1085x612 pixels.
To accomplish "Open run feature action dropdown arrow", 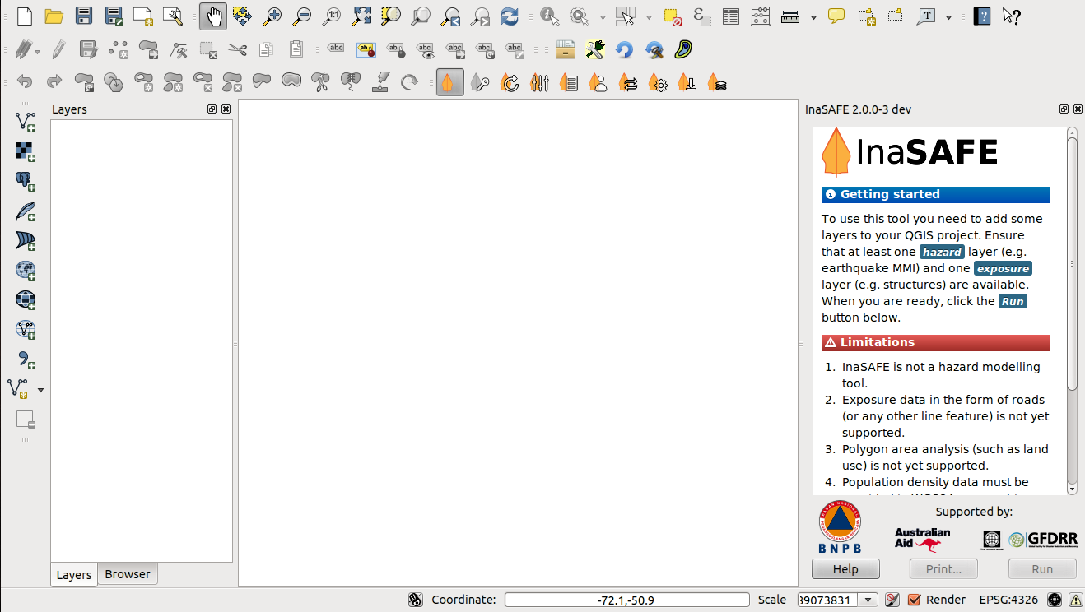I will pos(603,16).
